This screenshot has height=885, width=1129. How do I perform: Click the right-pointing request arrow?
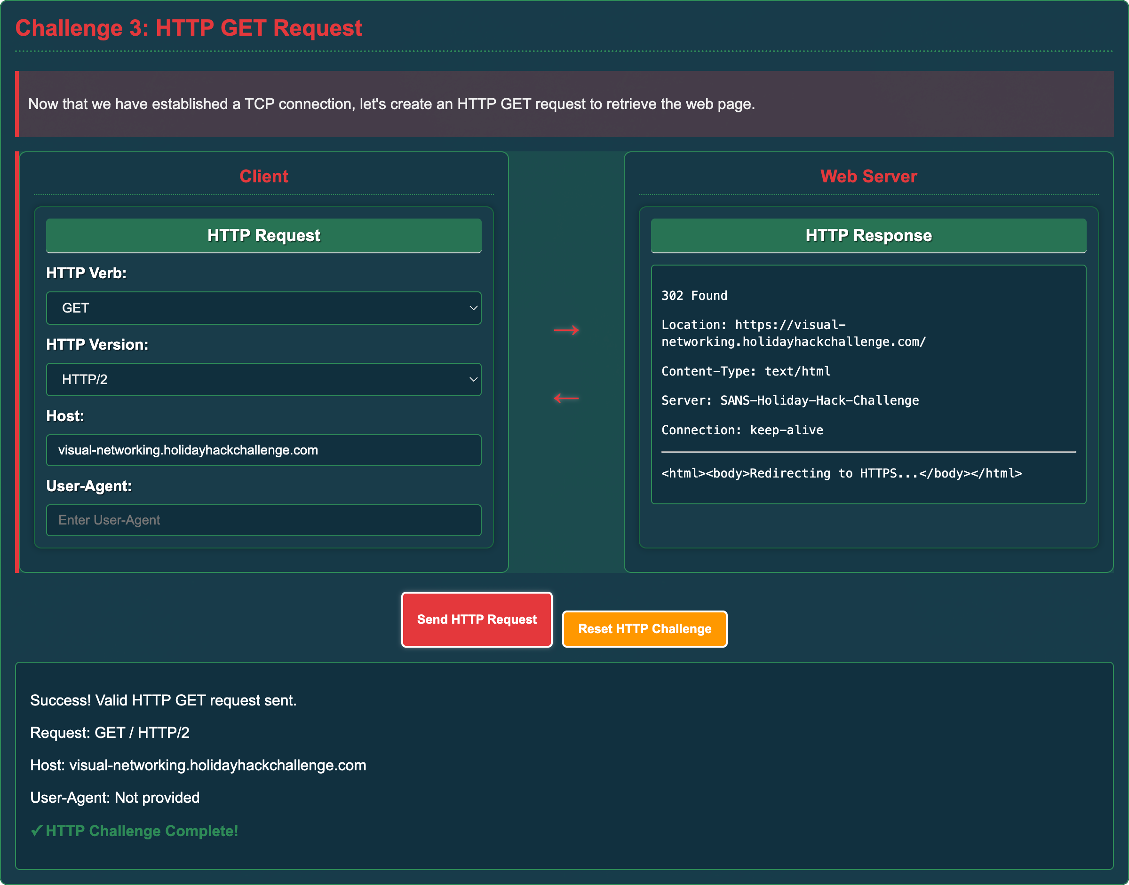pyautogui.click(x=566, y=330)
